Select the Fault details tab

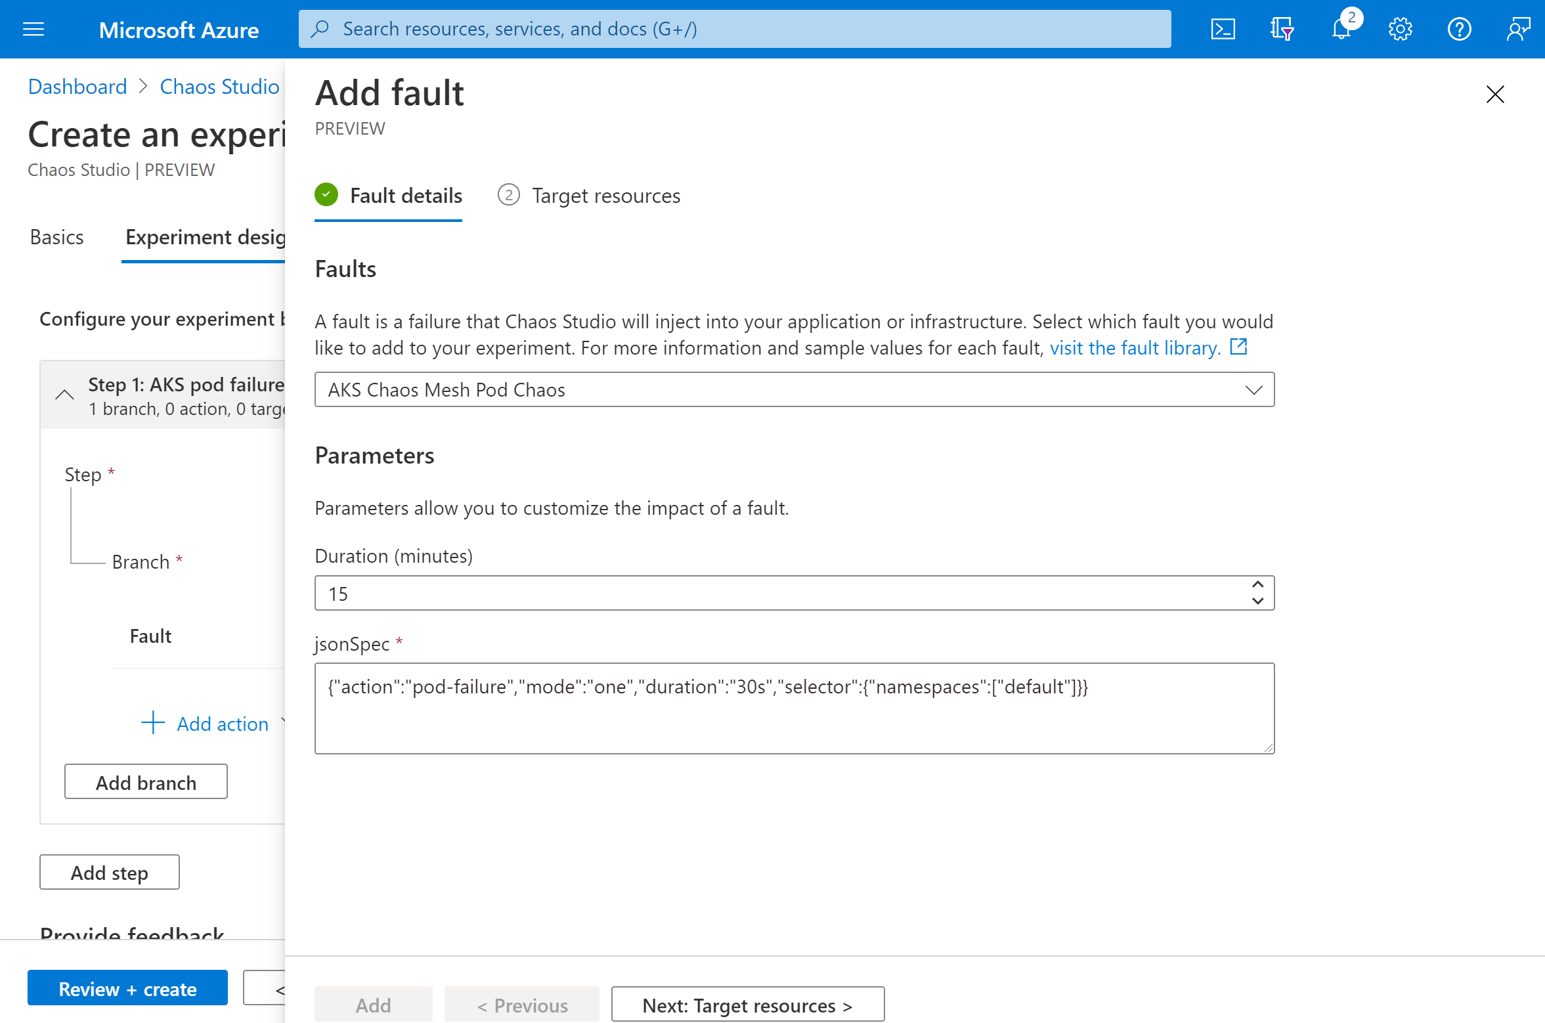coord(389,195)
